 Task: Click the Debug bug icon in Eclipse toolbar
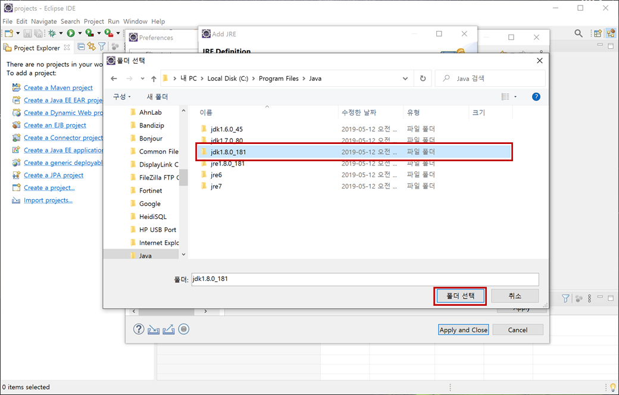(52, 33)
